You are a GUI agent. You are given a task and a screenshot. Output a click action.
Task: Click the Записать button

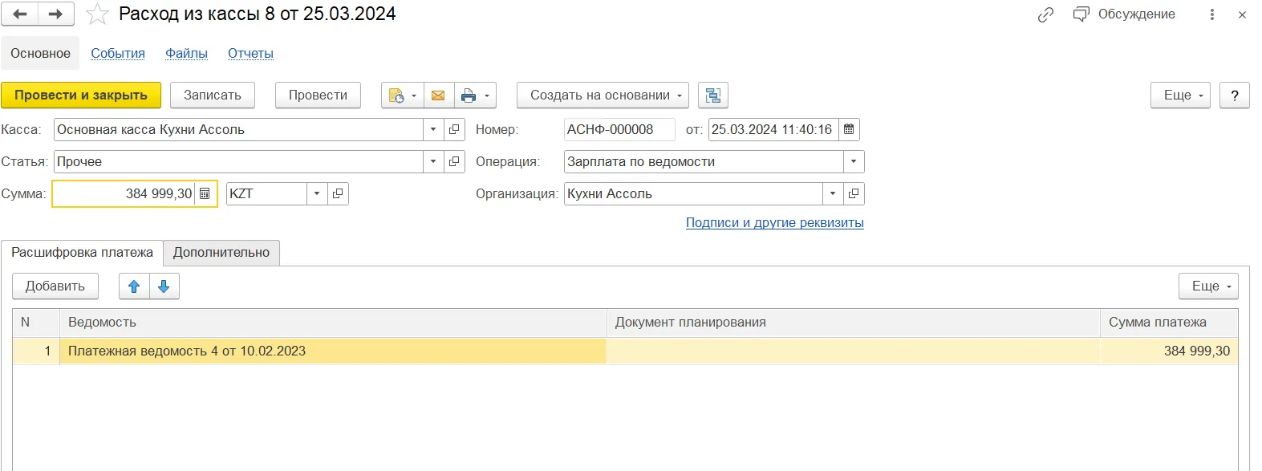point(213,95)
